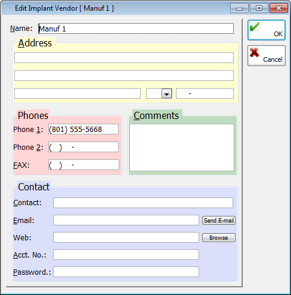The width and height of the screenshot is (291, 295).
Task: Select the first Address line field
Action: coord(124,58)
